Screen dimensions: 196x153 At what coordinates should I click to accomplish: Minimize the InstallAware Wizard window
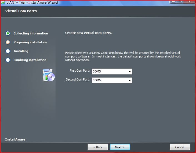173,1
